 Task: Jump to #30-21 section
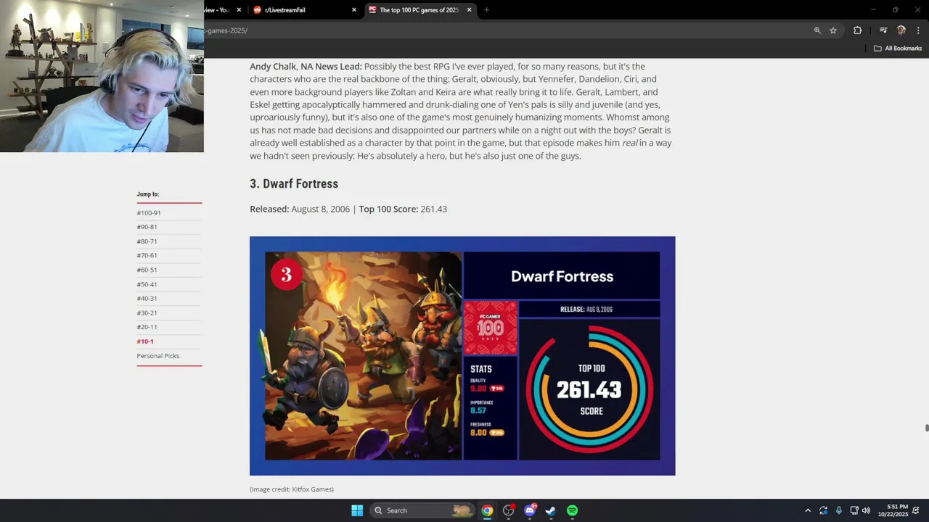coord(147,312)
